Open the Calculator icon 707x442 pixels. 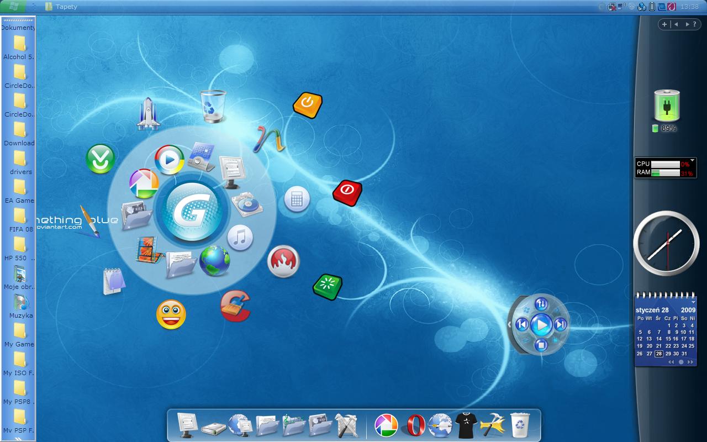(x=297, y=199)
